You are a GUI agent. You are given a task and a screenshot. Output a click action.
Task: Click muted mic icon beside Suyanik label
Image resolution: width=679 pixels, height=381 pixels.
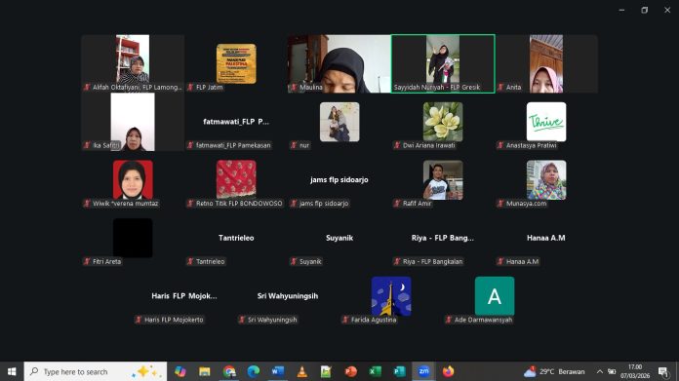(x=294, y=261)
